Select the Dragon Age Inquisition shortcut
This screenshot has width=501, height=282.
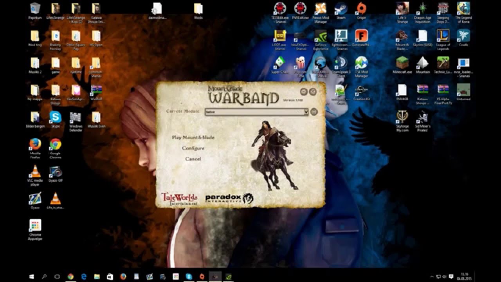point(423,13)
